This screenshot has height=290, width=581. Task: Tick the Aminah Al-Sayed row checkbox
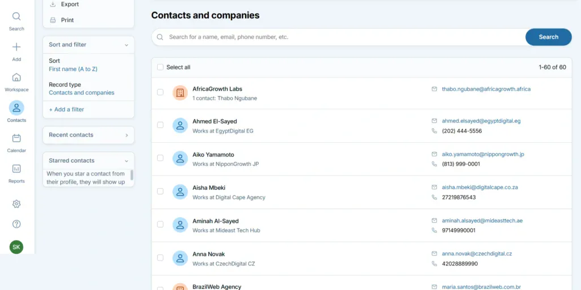coord(160,224)
